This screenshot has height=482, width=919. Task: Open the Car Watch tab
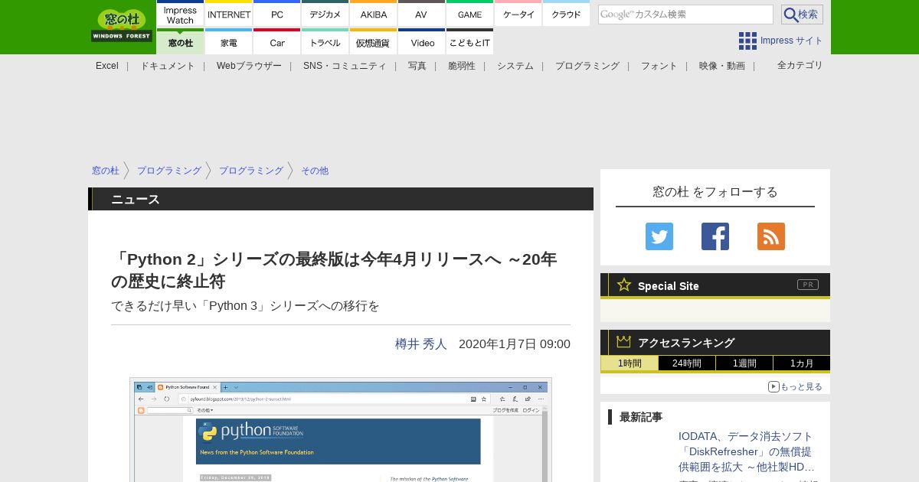[x=277, y=42]
